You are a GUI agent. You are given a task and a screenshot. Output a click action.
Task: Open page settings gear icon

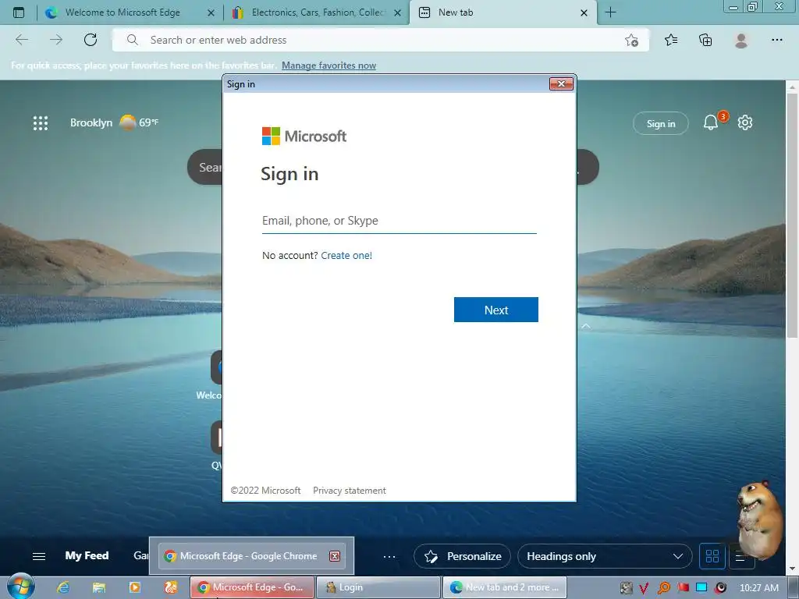(745, 122)
